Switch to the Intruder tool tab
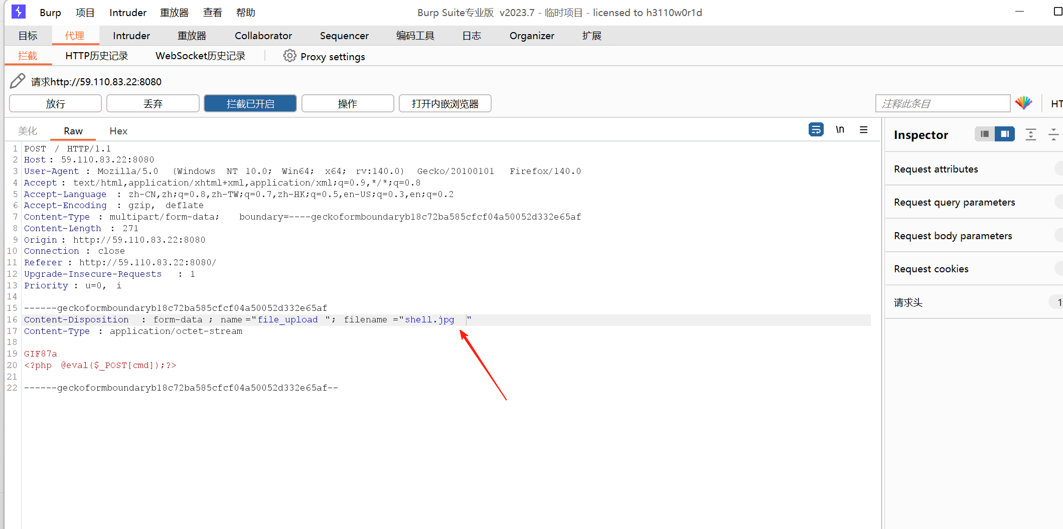Image resolution: width=1063 pixels, height=529 pixels. 131,36
